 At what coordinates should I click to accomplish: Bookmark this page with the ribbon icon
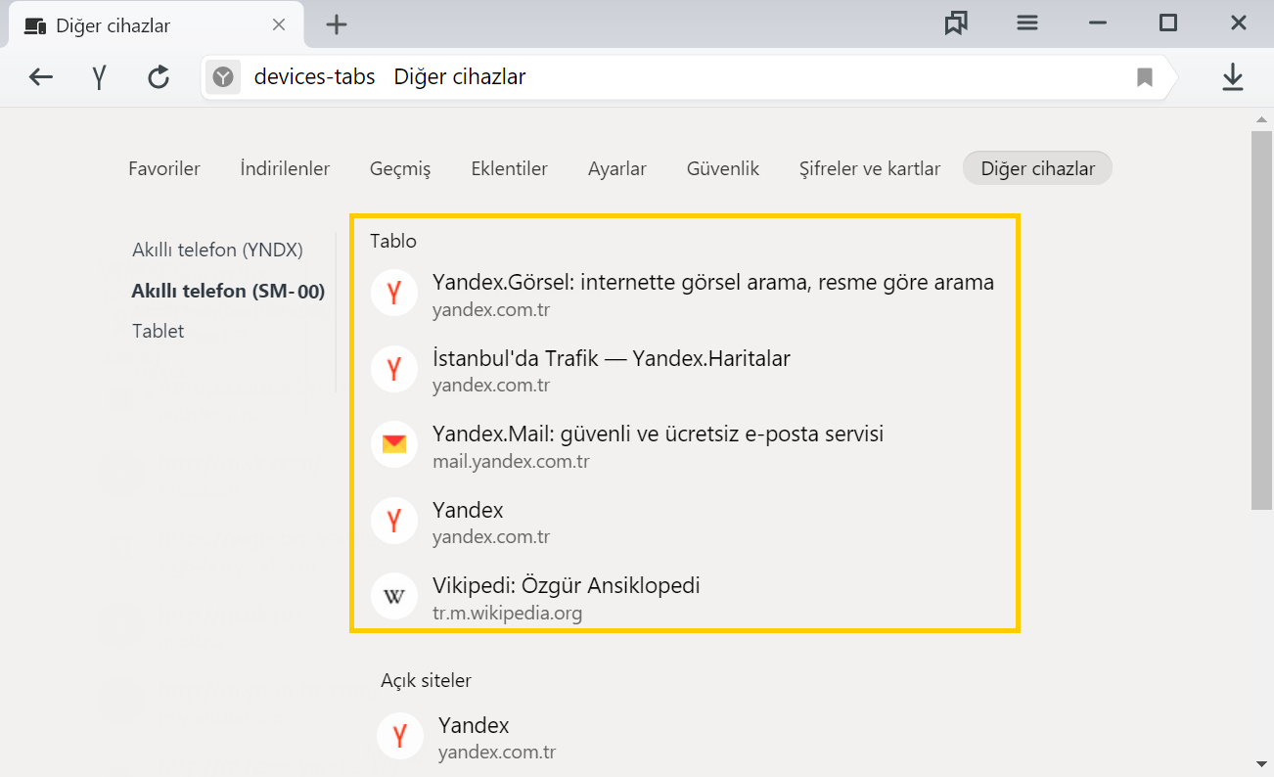point(1145,77)
